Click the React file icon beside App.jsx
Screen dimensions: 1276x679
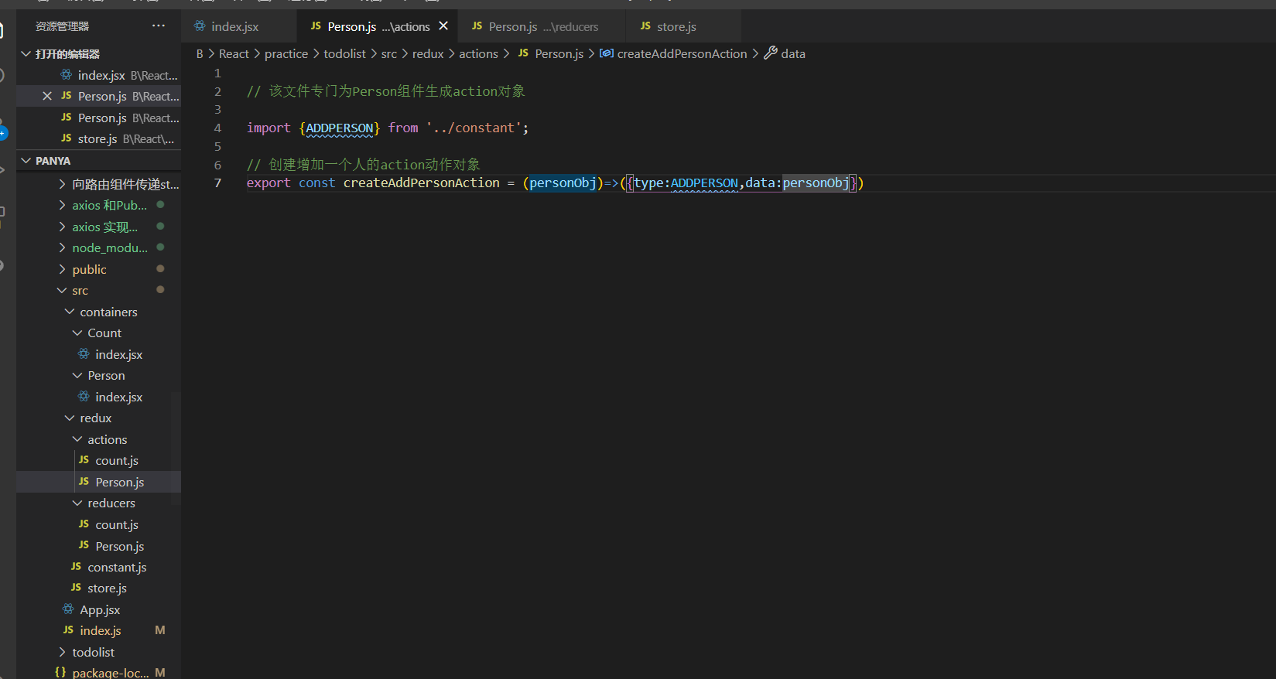(68, 609)
